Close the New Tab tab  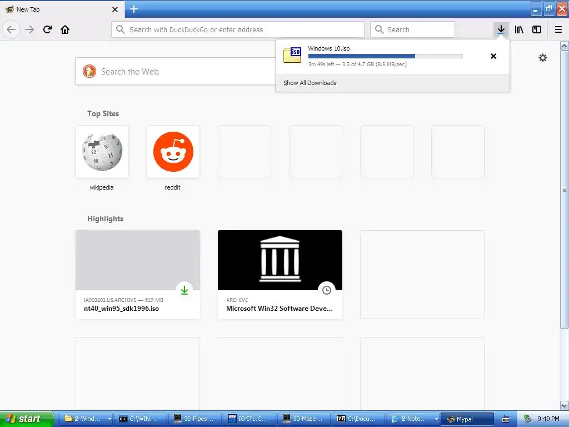[x=115, y=9]
